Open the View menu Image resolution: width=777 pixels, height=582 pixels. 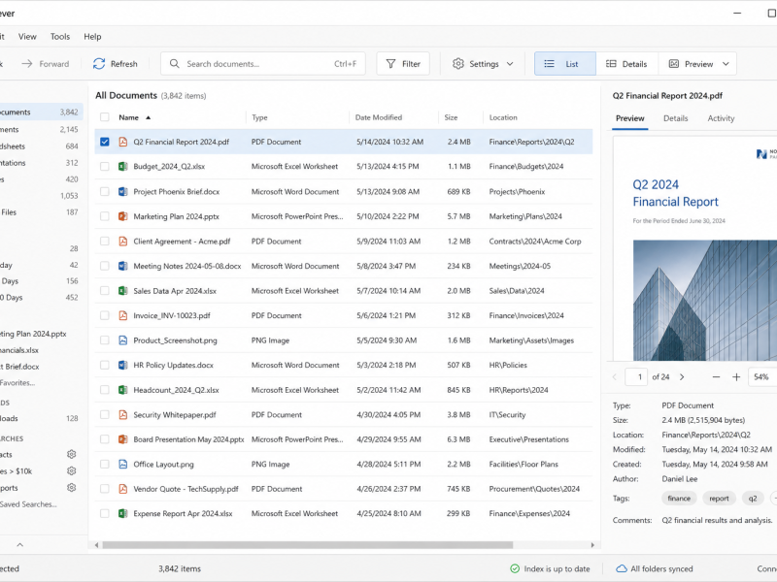(27, 37)
